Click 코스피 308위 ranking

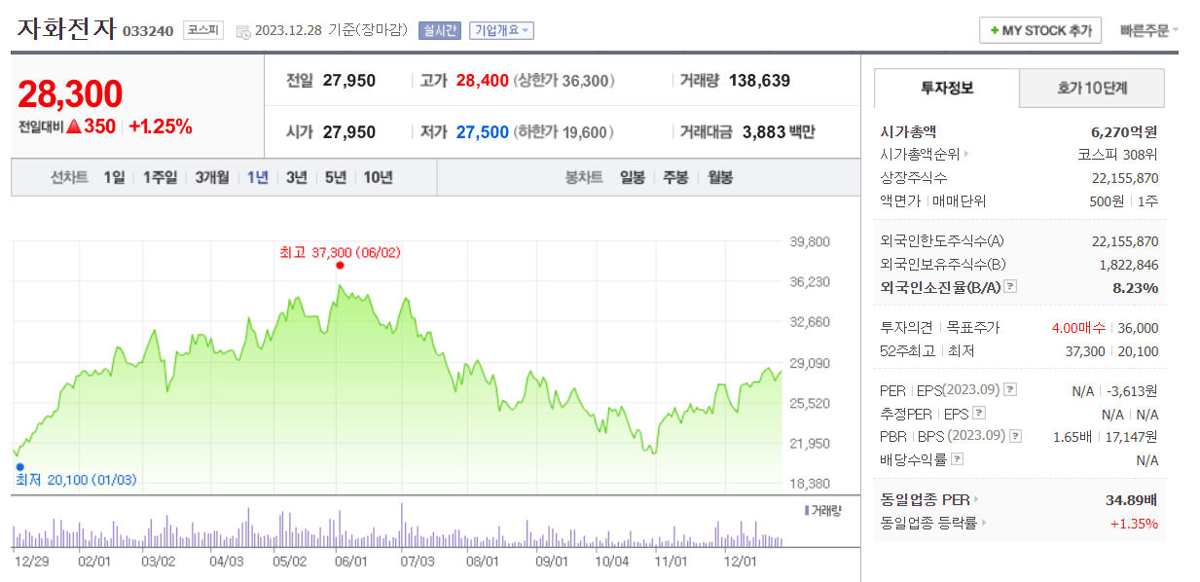(1118, 155)
